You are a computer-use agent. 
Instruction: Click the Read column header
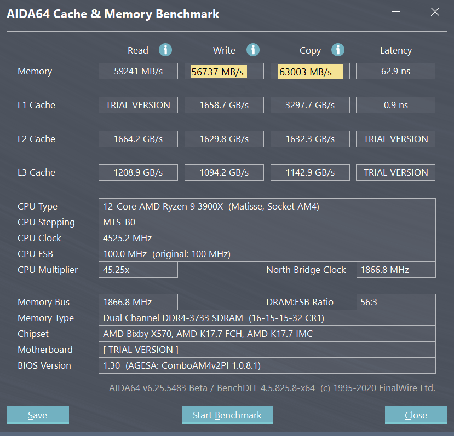coord(138,50)
